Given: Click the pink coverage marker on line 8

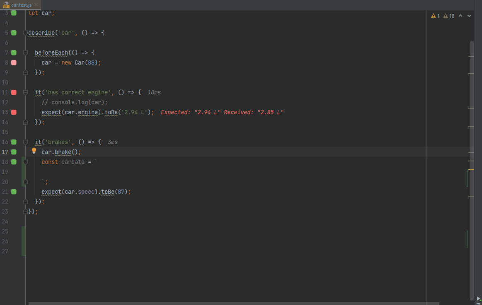Looking at the screenshot, I should 14,62.
